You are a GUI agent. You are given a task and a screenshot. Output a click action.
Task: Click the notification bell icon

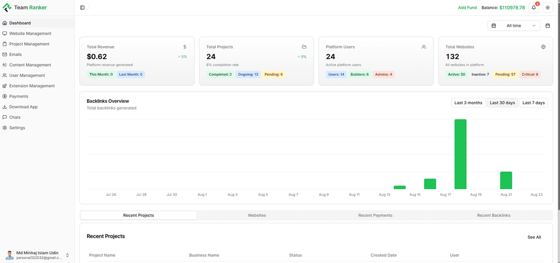pyautogui.click(x=534, y=8)
